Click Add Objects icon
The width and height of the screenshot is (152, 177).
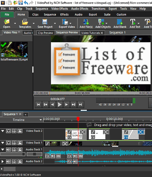tap(101, 22)
